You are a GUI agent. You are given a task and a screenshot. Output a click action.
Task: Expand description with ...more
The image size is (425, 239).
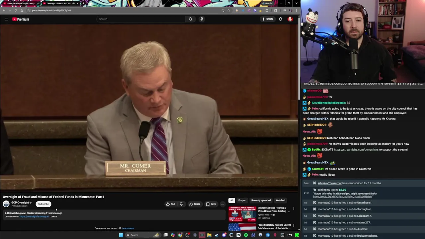coord(53,216)
